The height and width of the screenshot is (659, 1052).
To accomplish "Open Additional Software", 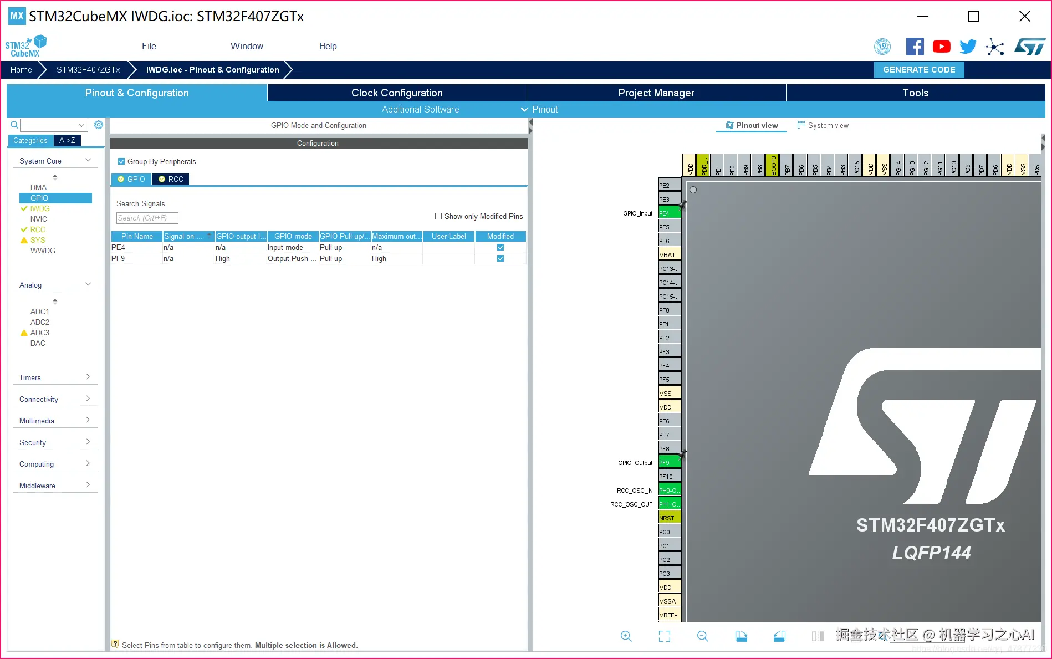I will (420, 109).
